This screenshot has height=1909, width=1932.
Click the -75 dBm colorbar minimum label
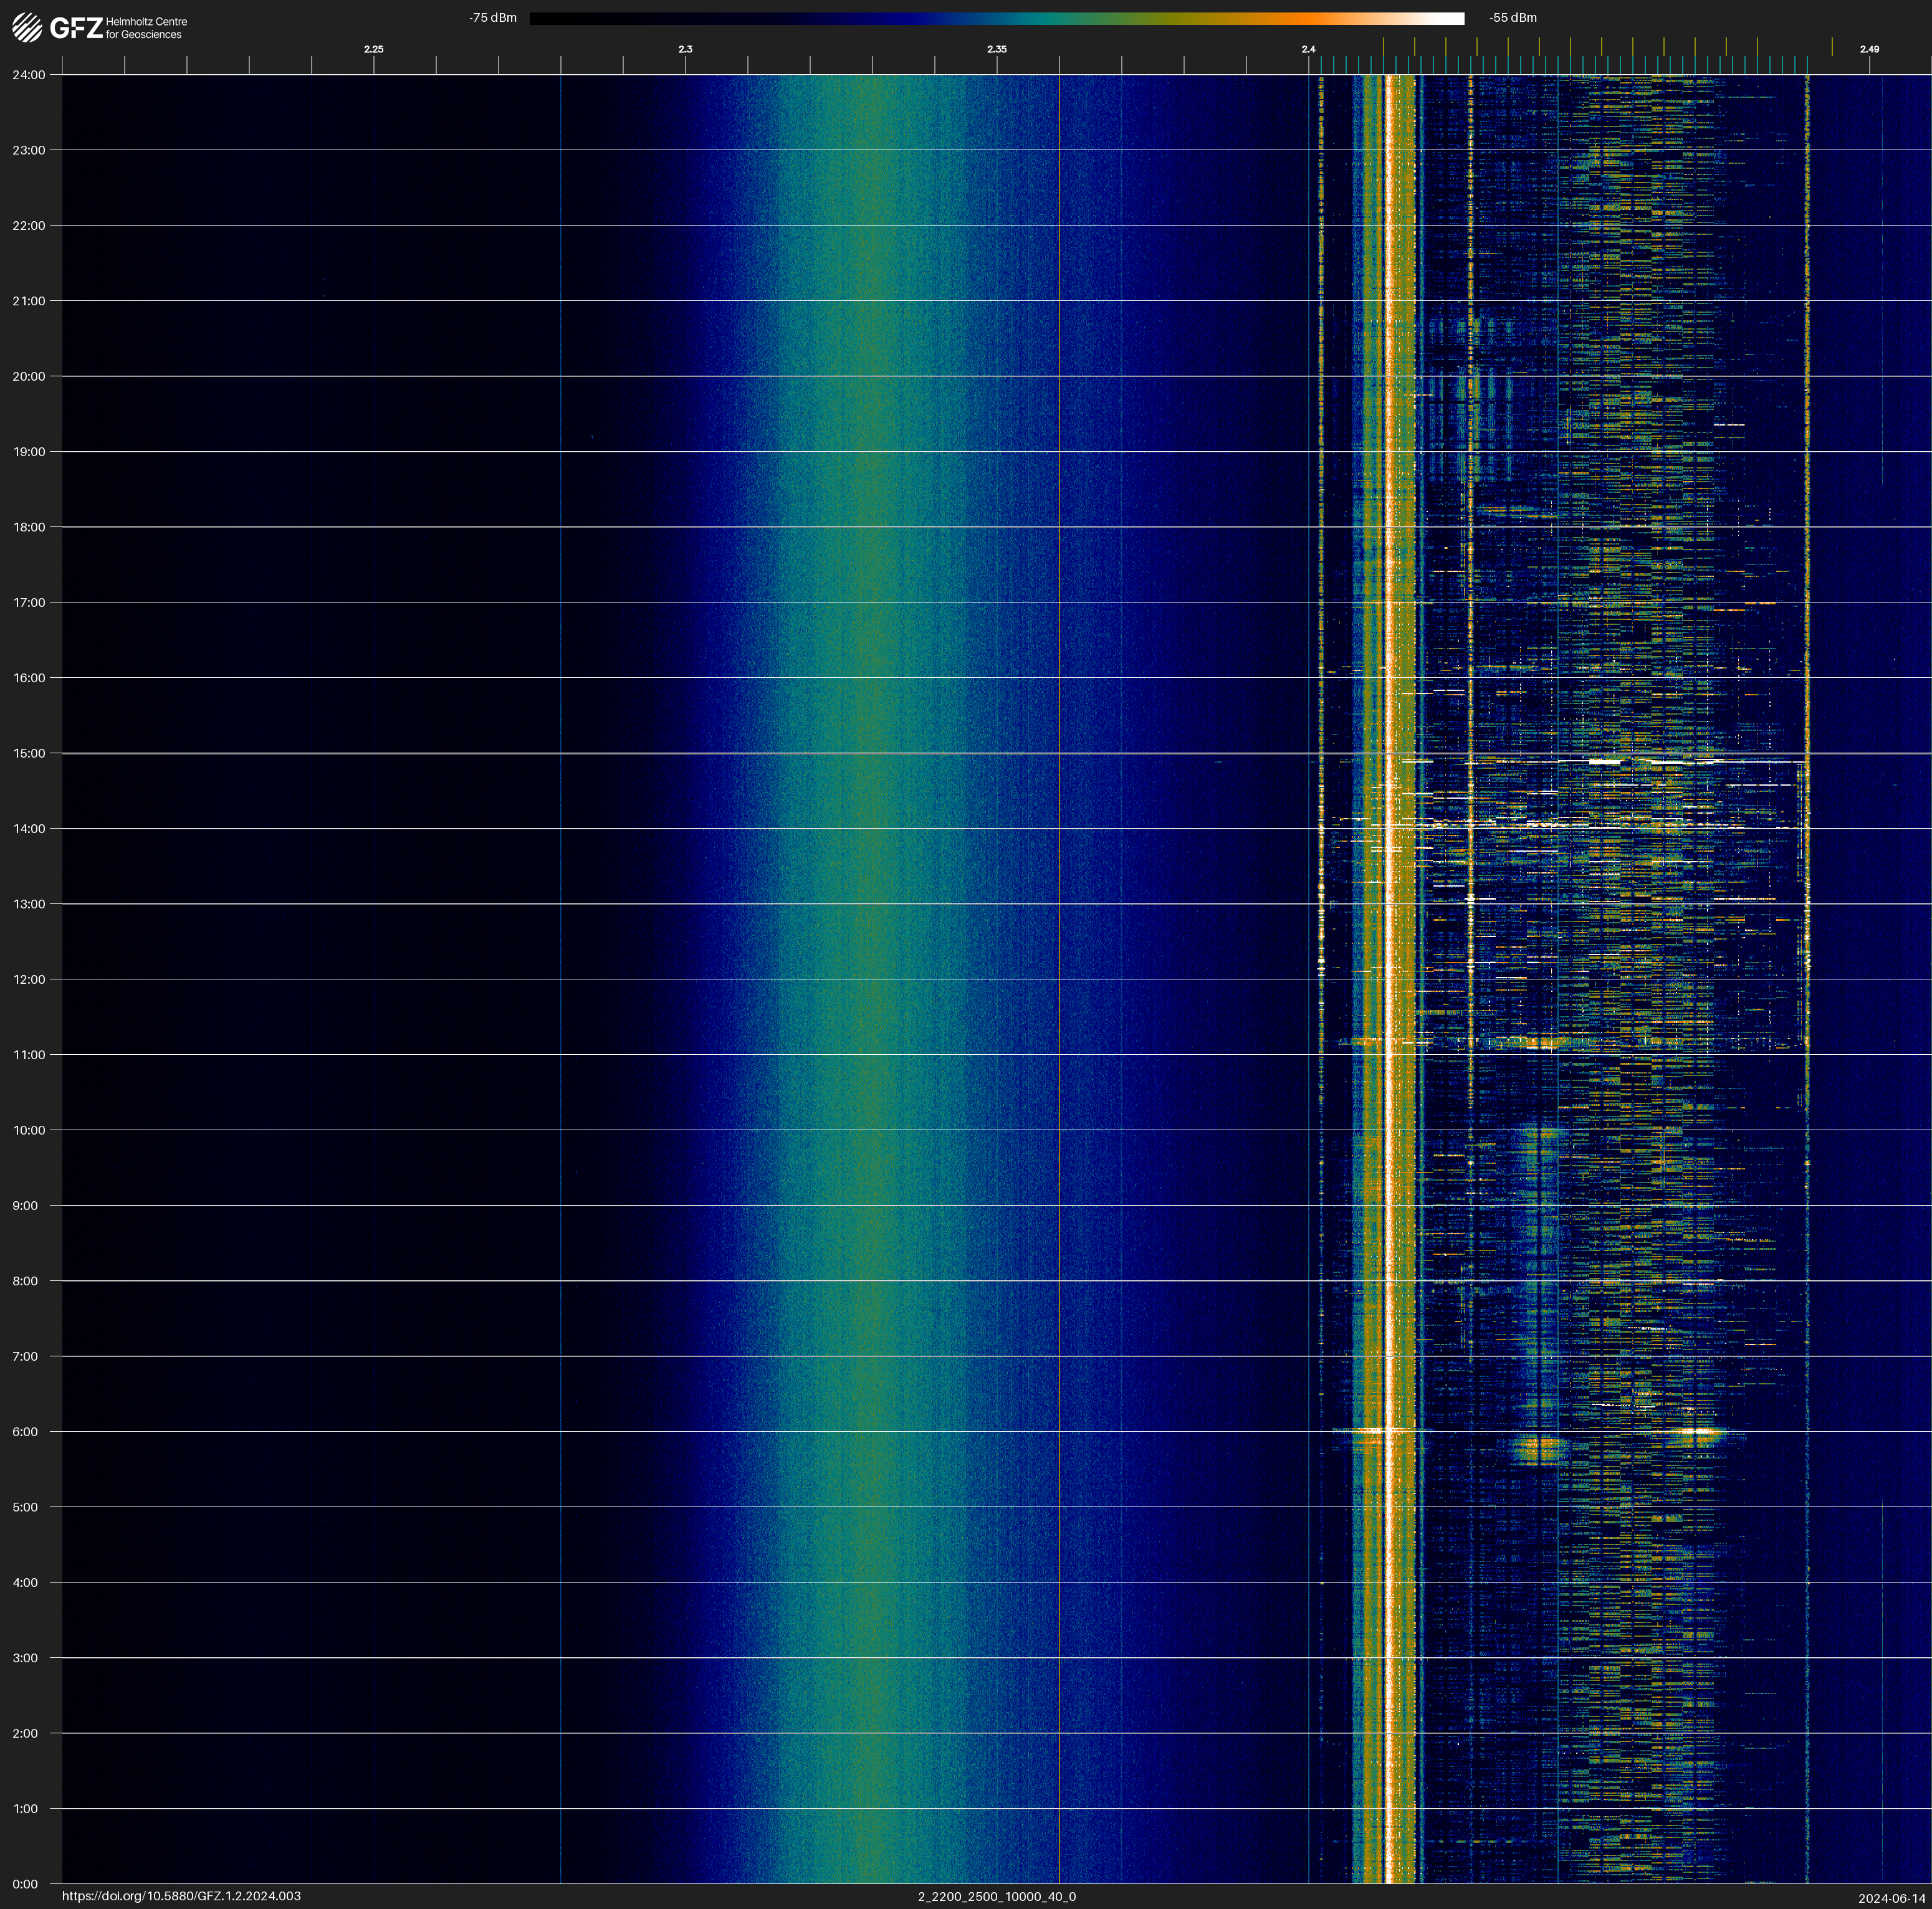[x=493, y=18]
